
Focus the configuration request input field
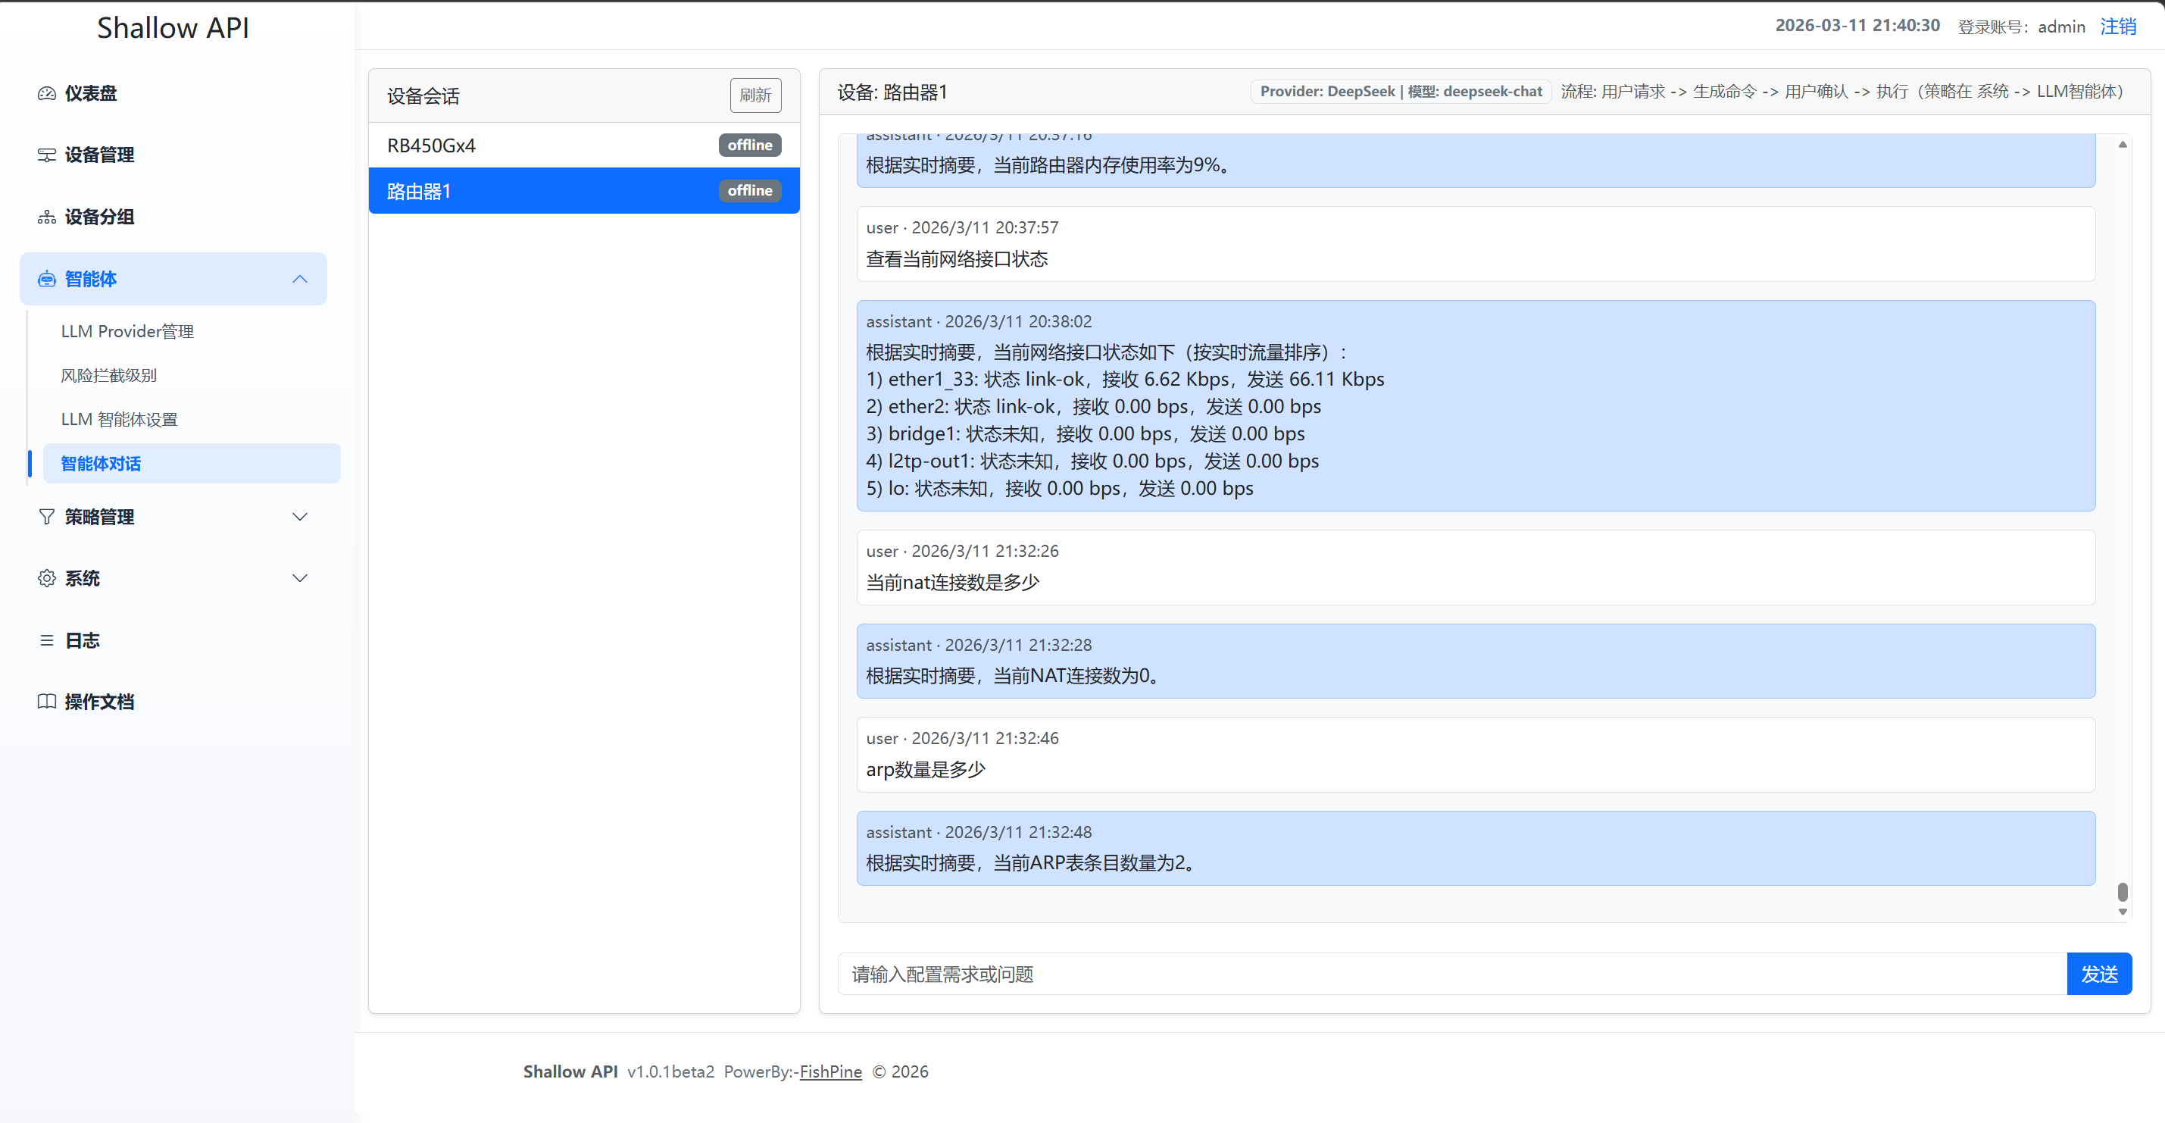point(1451,974)
